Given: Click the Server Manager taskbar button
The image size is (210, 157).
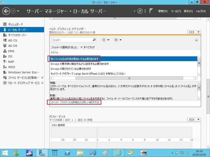Looking at the screenshot, I should coord(42,153).
